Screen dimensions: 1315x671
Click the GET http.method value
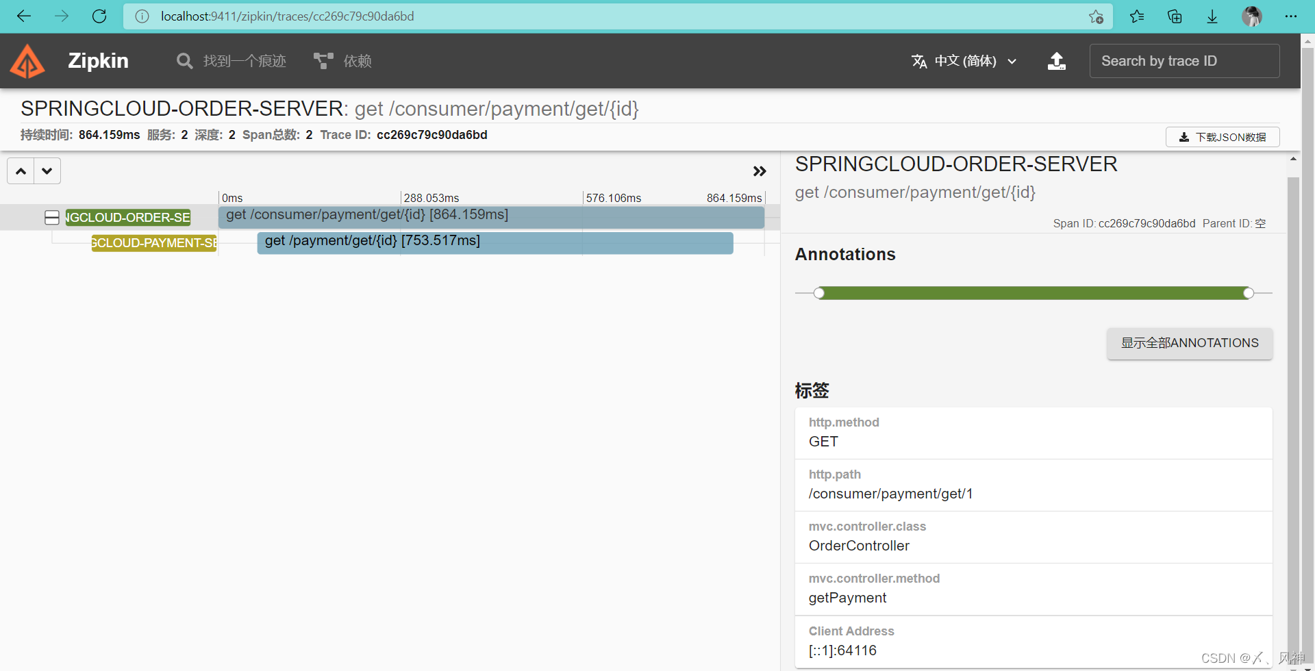point(823,442)
